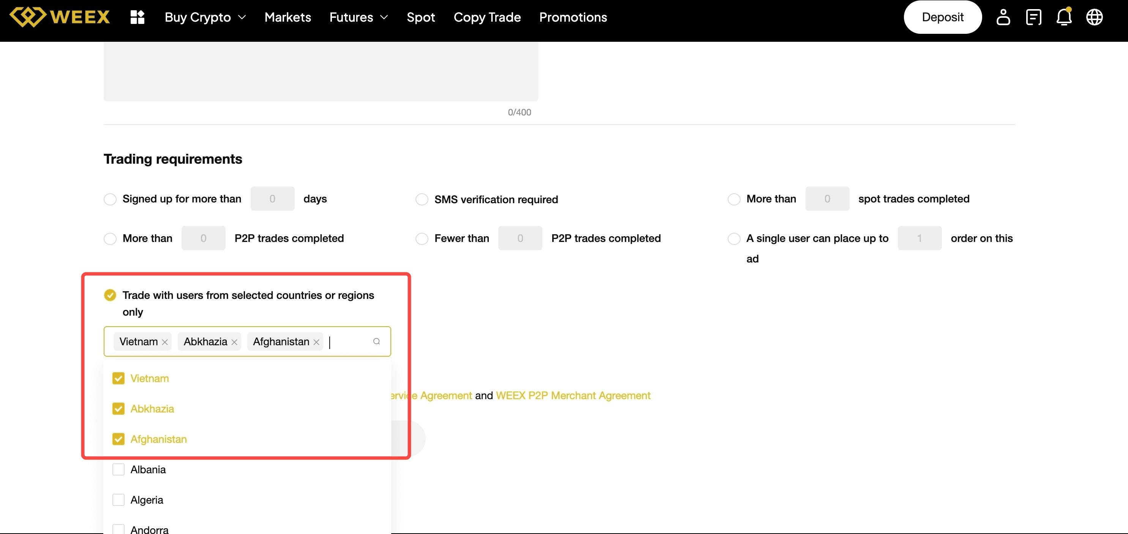Check the Albania checkbox
Screen dimensions: 1128x534
pos(118,469)
